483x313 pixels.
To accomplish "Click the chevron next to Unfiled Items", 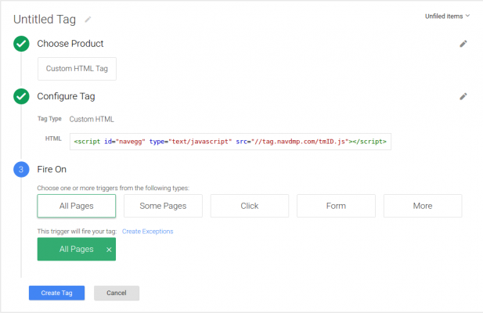I will pos(467,16).
